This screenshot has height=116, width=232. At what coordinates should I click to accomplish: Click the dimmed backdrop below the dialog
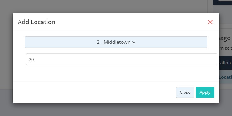click(116, 110)
